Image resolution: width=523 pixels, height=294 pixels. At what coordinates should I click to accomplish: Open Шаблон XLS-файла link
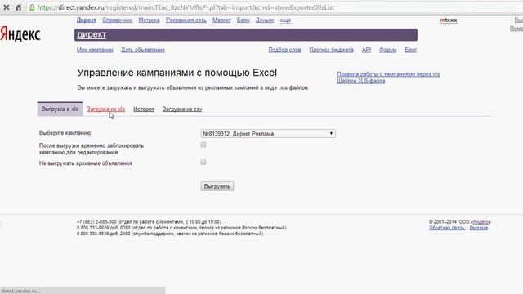361,81
